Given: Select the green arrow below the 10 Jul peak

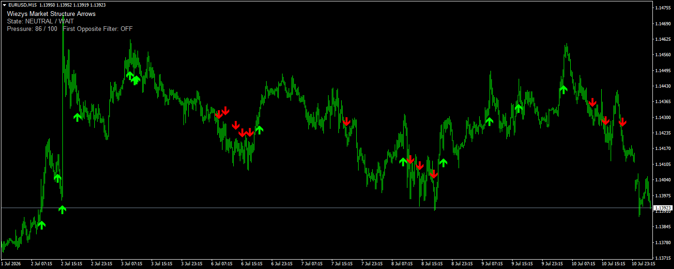Looking at the screenshot, I should [x=564, y=90].
